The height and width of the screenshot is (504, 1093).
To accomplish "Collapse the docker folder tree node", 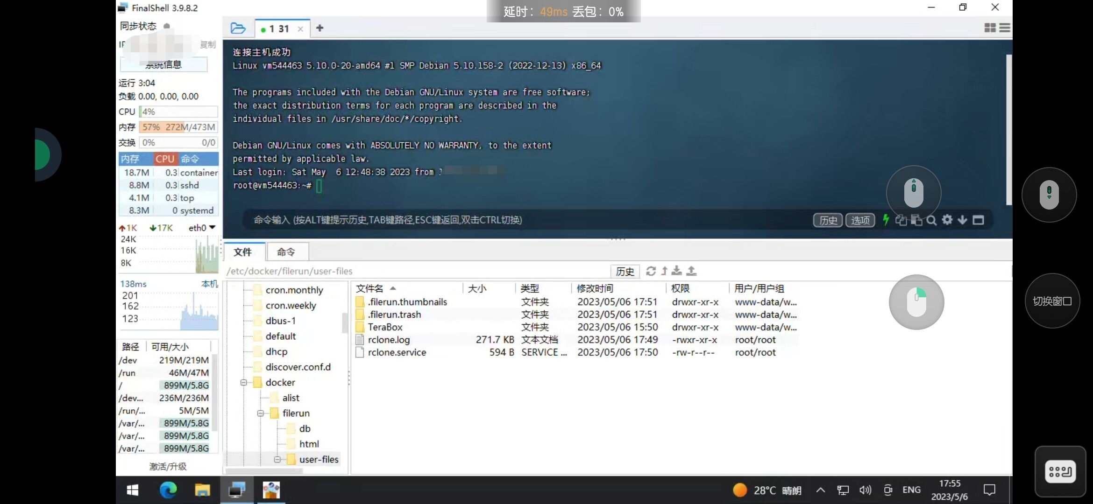I will (x=243, y=383).
